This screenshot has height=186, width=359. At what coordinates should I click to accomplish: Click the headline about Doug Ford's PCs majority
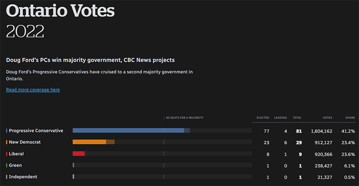point(90,60)
